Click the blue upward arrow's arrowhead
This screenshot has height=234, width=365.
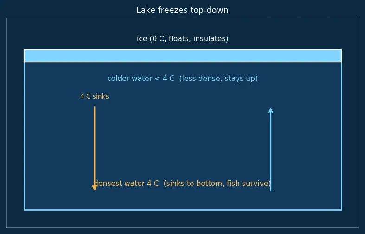[x=270, y=111]
